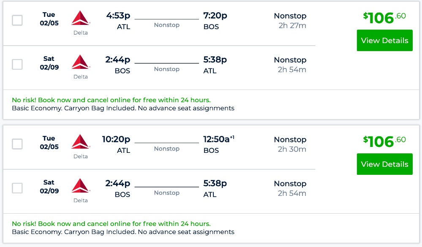Toggle checkbox for second card's Sat 02/09 return
Screen dimensions: 422x247
click(x=17, y=188)
